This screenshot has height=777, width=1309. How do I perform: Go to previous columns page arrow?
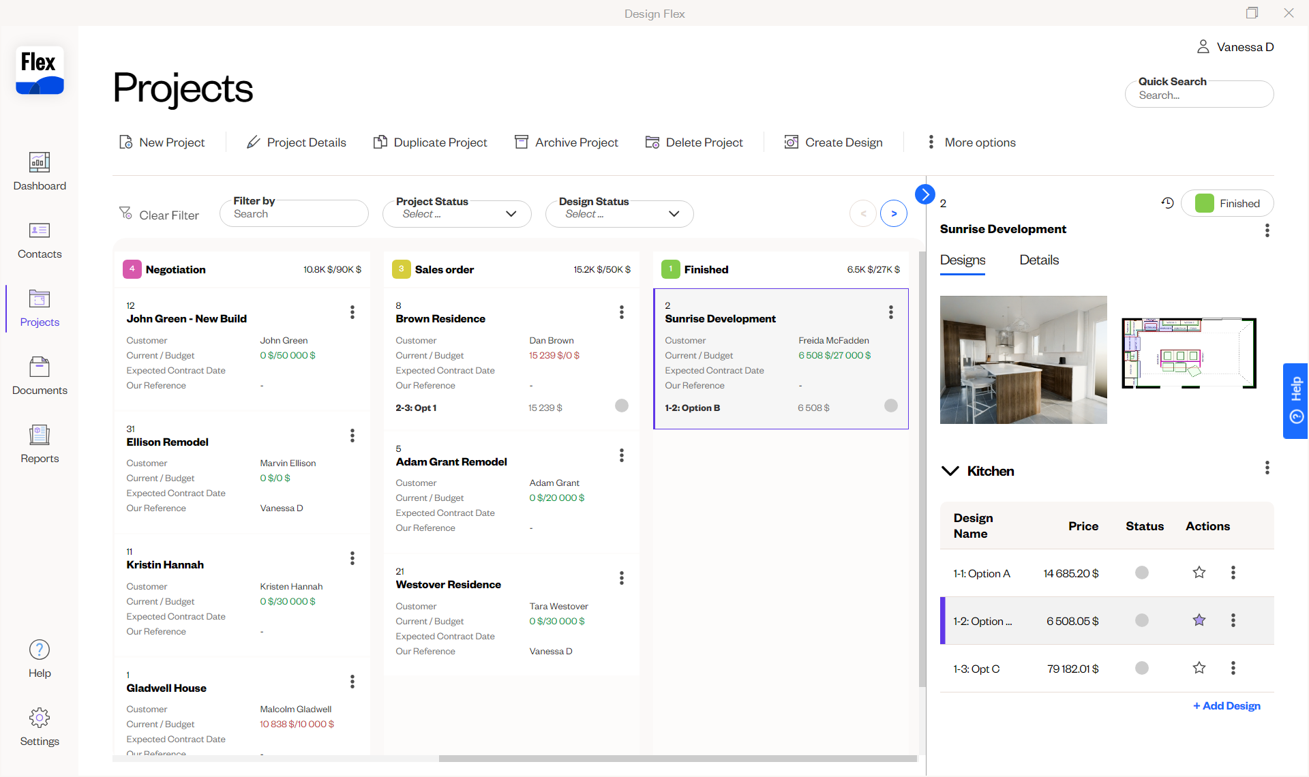click(863, 214)
